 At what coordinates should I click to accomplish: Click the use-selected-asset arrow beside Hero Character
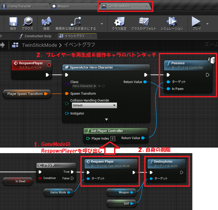pyautogui.click(x=99, y=86)
